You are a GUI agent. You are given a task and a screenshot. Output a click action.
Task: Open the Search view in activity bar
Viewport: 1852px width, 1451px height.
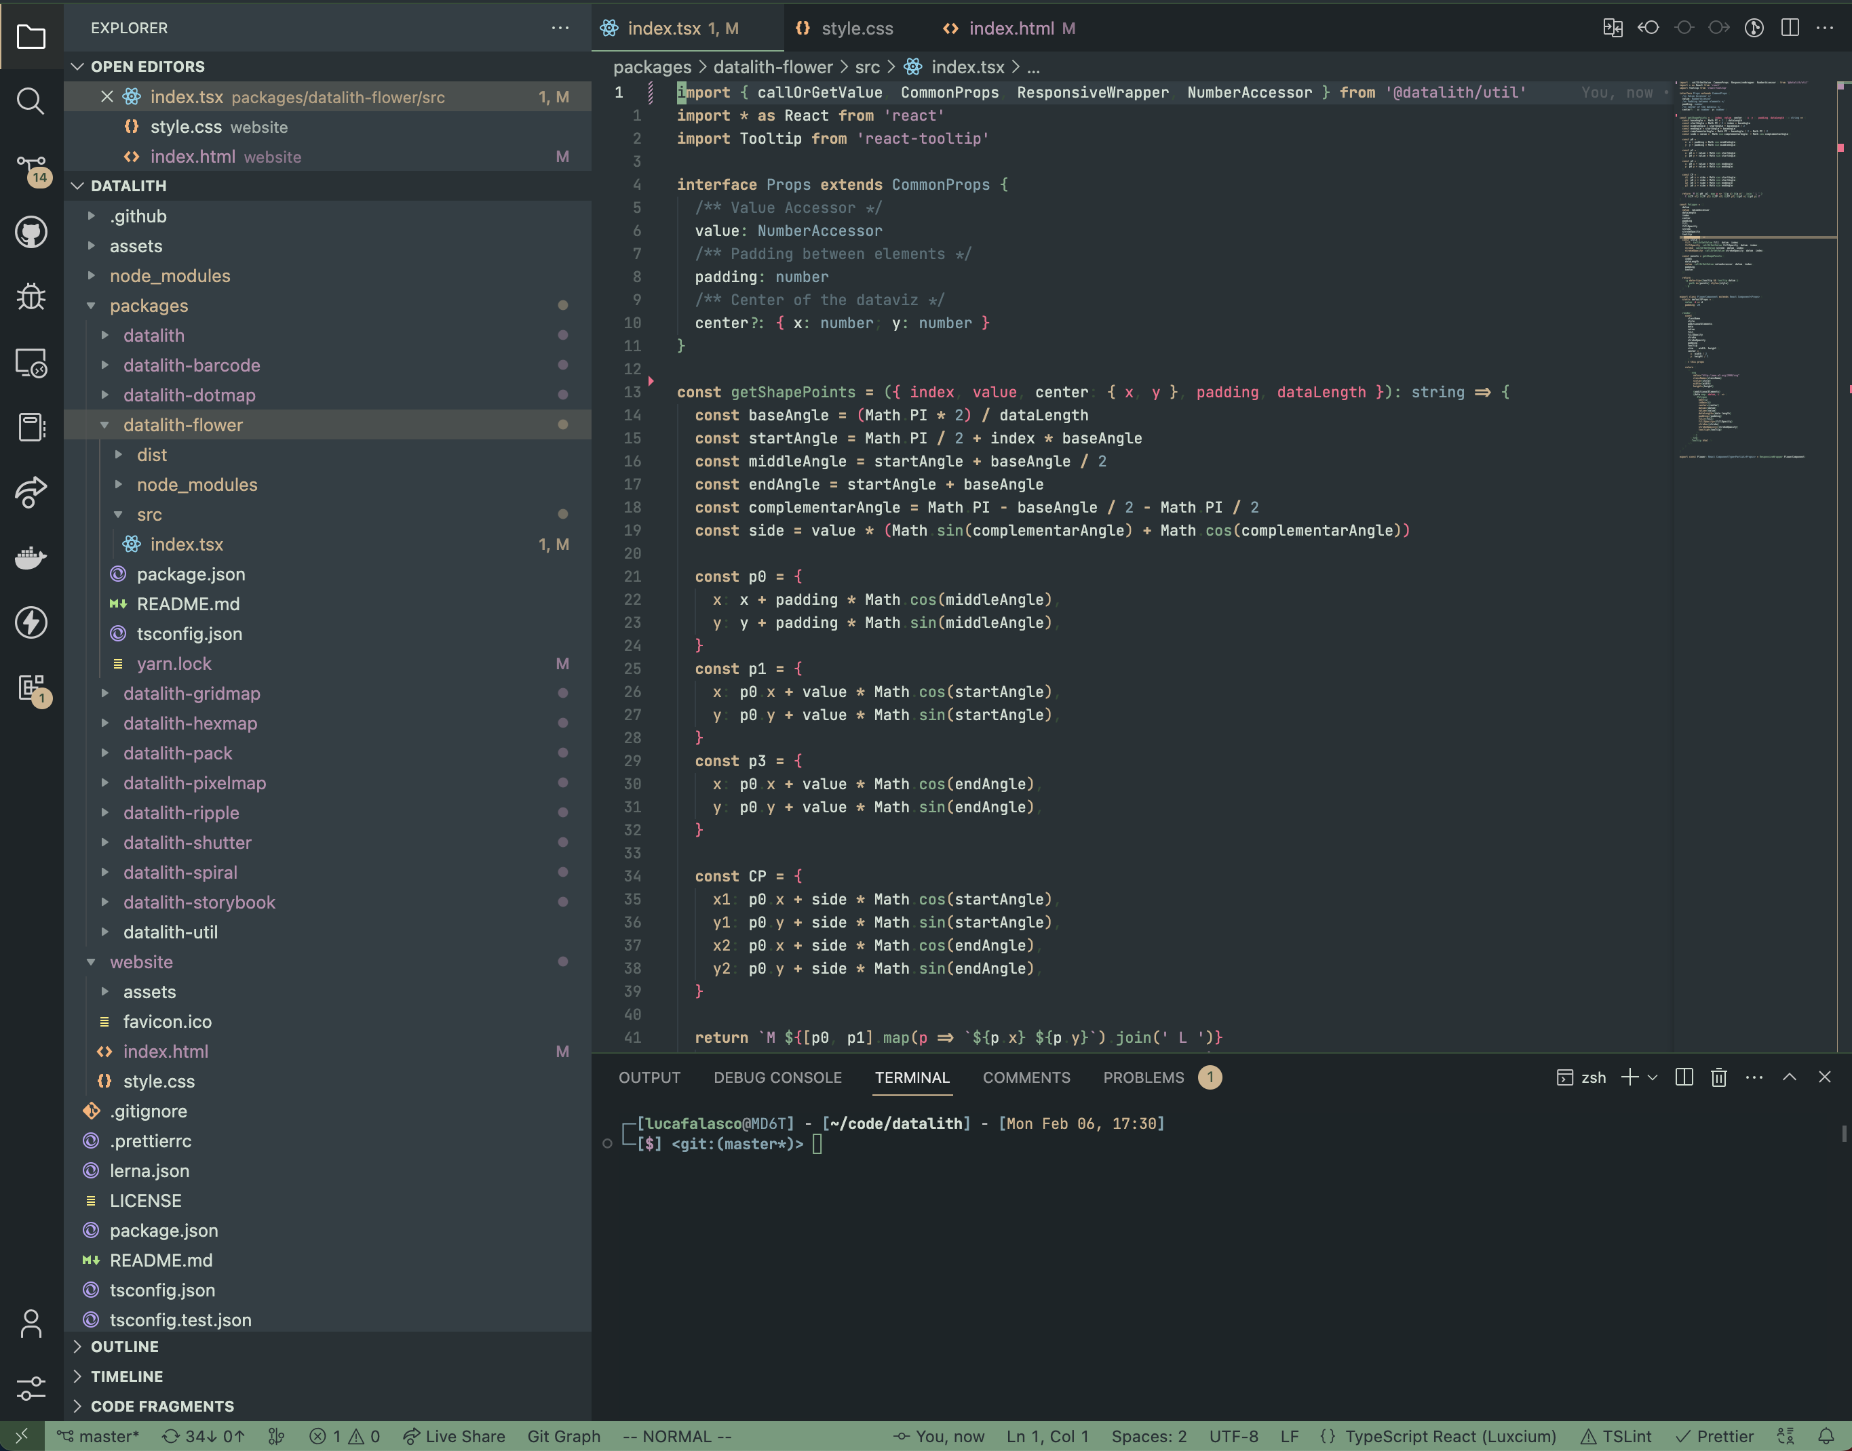(x=31, y=101)
